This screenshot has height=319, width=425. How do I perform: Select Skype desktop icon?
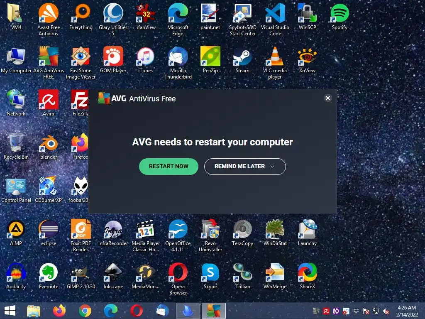tap(210, 276)
